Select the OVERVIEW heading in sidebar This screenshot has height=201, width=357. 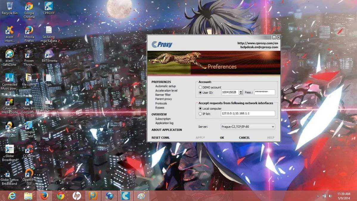(x=159, y=115)
